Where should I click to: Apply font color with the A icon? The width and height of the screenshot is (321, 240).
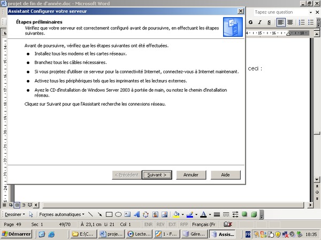pos(203,214)
